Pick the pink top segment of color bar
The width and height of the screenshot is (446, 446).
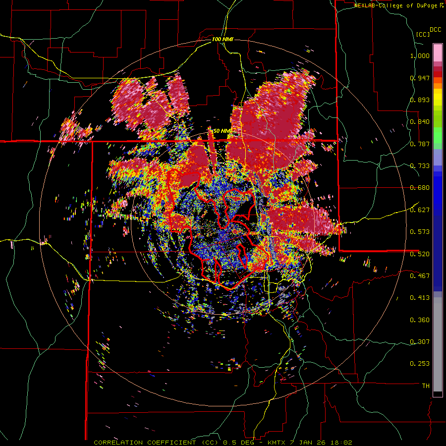pos(438,53)
